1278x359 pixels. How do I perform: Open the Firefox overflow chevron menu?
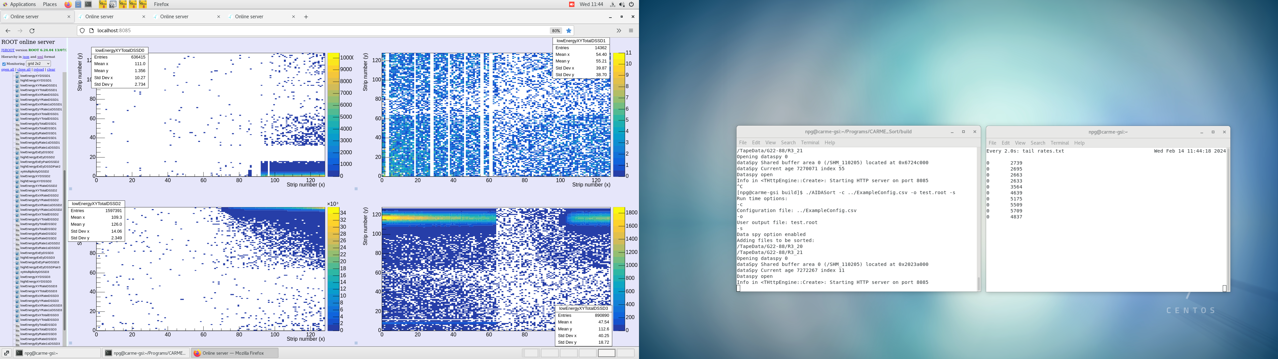(x=619, y=31)
